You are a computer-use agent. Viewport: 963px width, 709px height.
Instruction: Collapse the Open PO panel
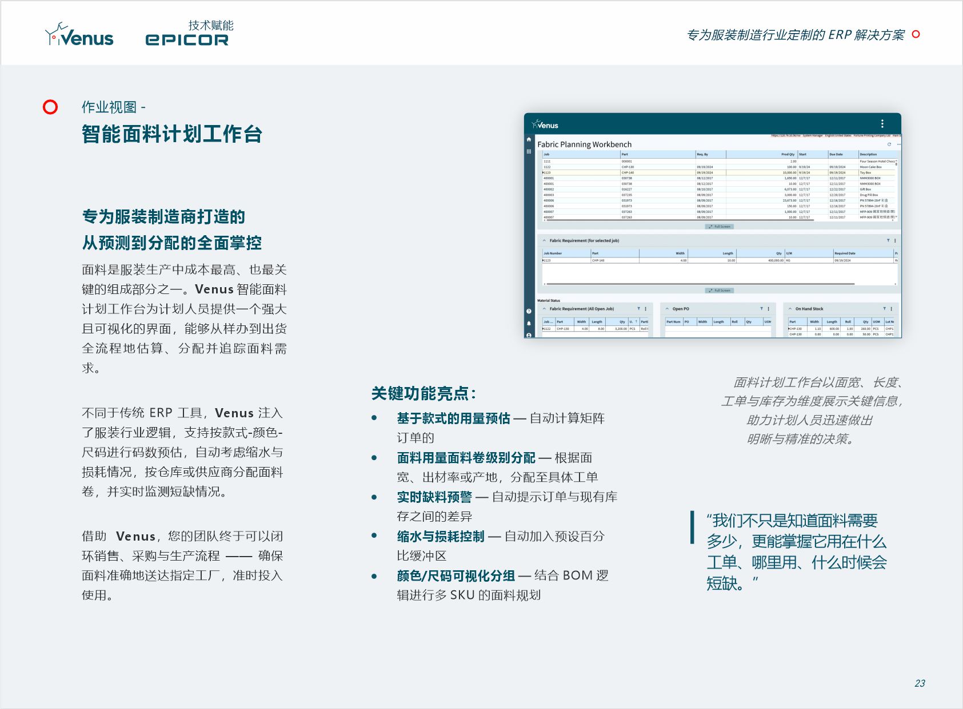pos(667,309)
